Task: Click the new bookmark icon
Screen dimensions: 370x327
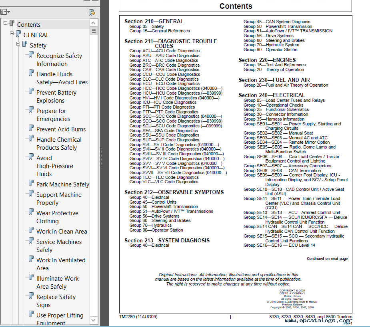Action: (x=92, y=12)
